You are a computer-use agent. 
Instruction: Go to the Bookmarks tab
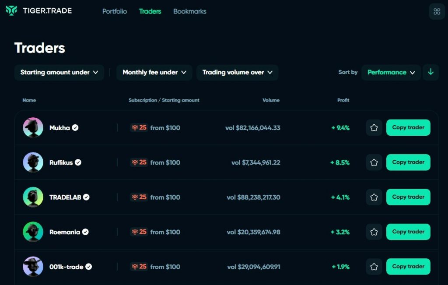coord(189,11)
